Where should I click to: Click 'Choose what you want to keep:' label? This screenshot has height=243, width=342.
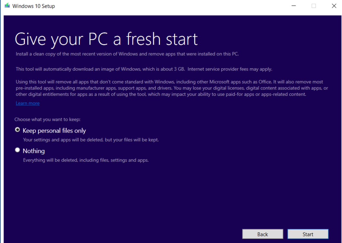pyautogui.click(x=47, y=119)
